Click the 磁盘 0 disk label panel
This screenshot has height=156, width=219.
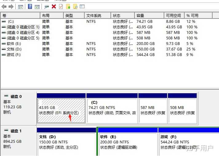[x=18, y=108]
